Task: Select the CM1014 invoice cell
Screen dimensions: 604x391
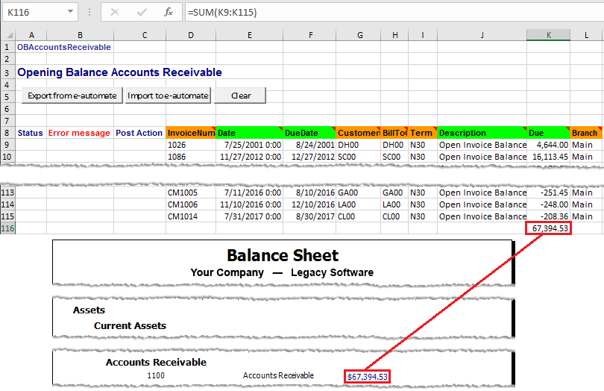Action: 190,216
